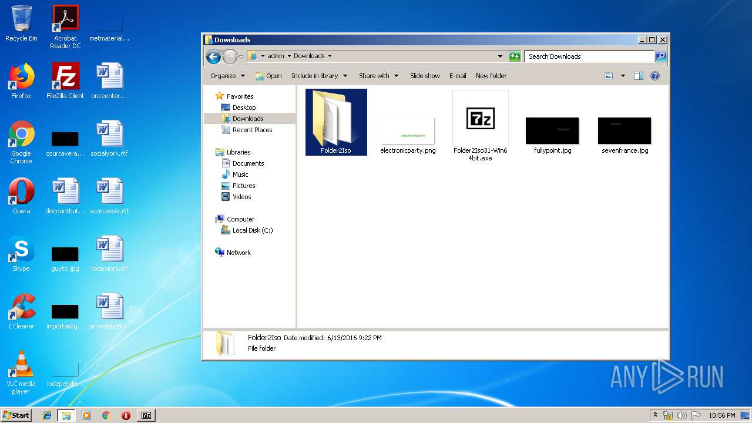Select guyto.jpg desktop file
The width and height of the screenshot is (752, 423).
click(65, 259)
